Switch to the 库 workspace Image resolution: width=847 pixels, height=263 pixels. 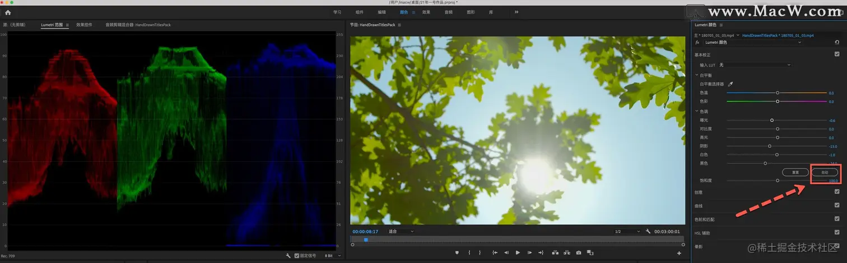[x=491, y=12]
